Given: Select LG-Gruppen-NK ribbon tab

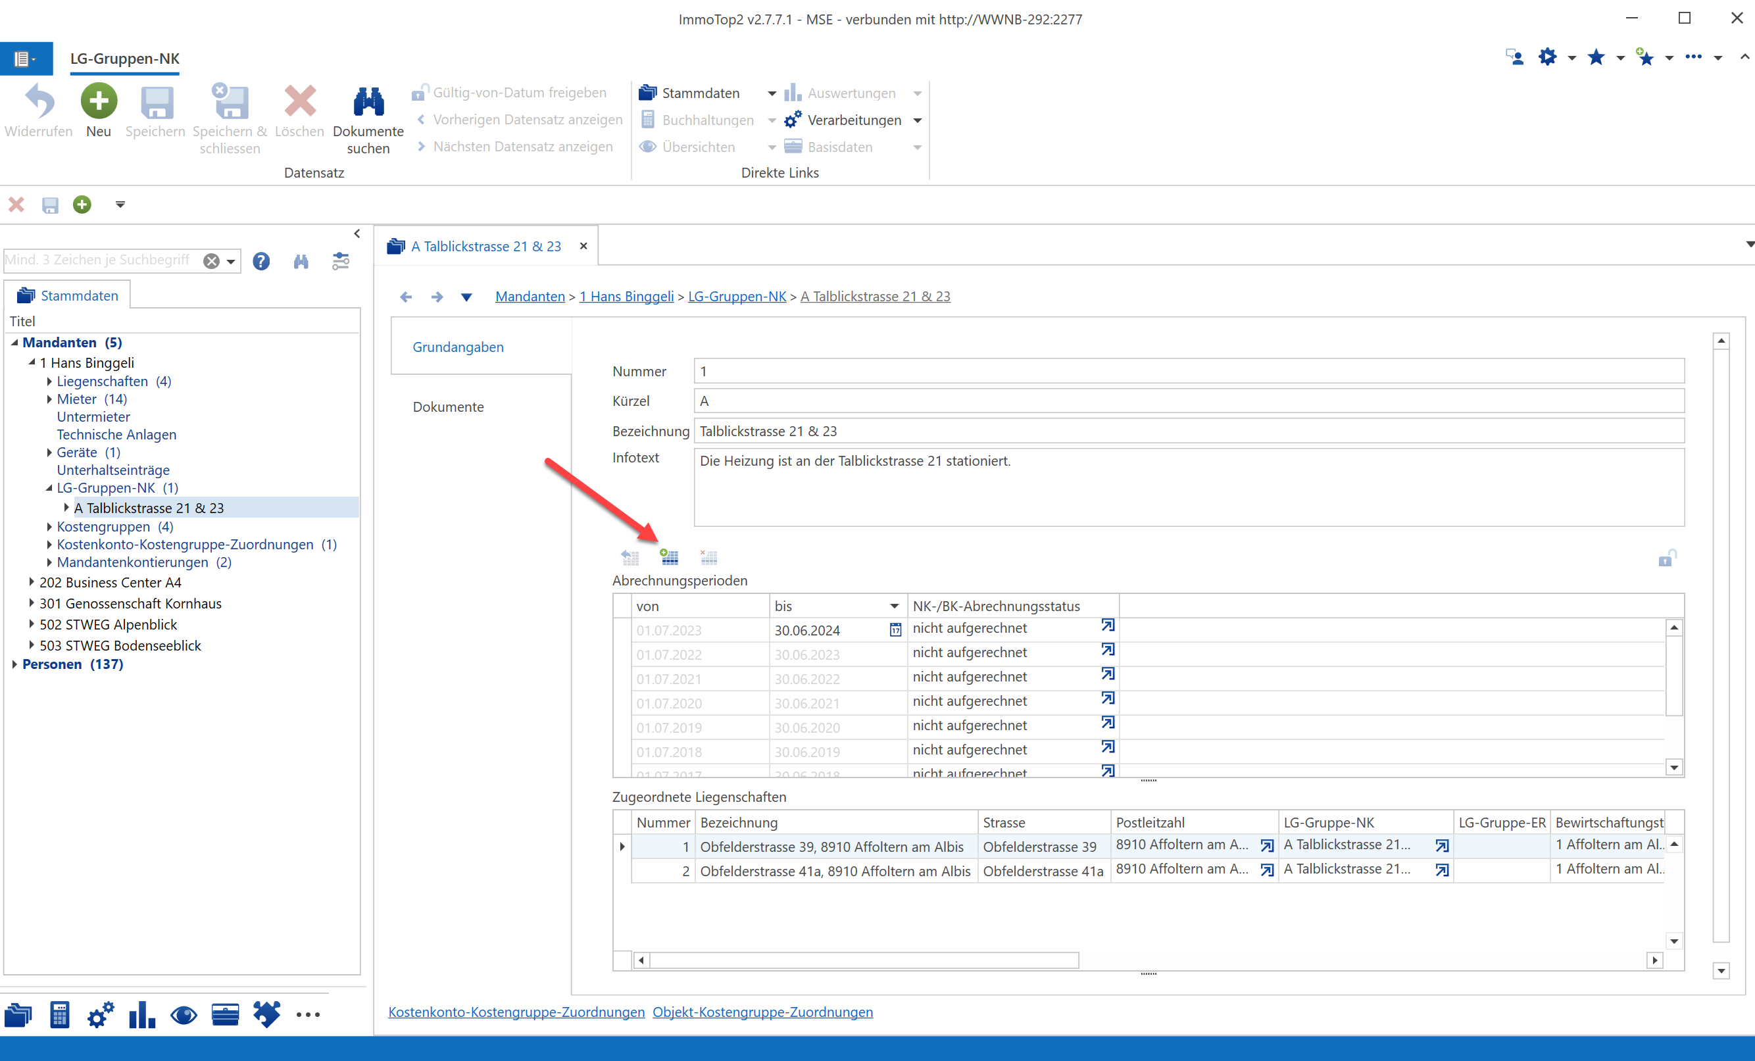Looking at the screenshot, I should coord(124,59).
